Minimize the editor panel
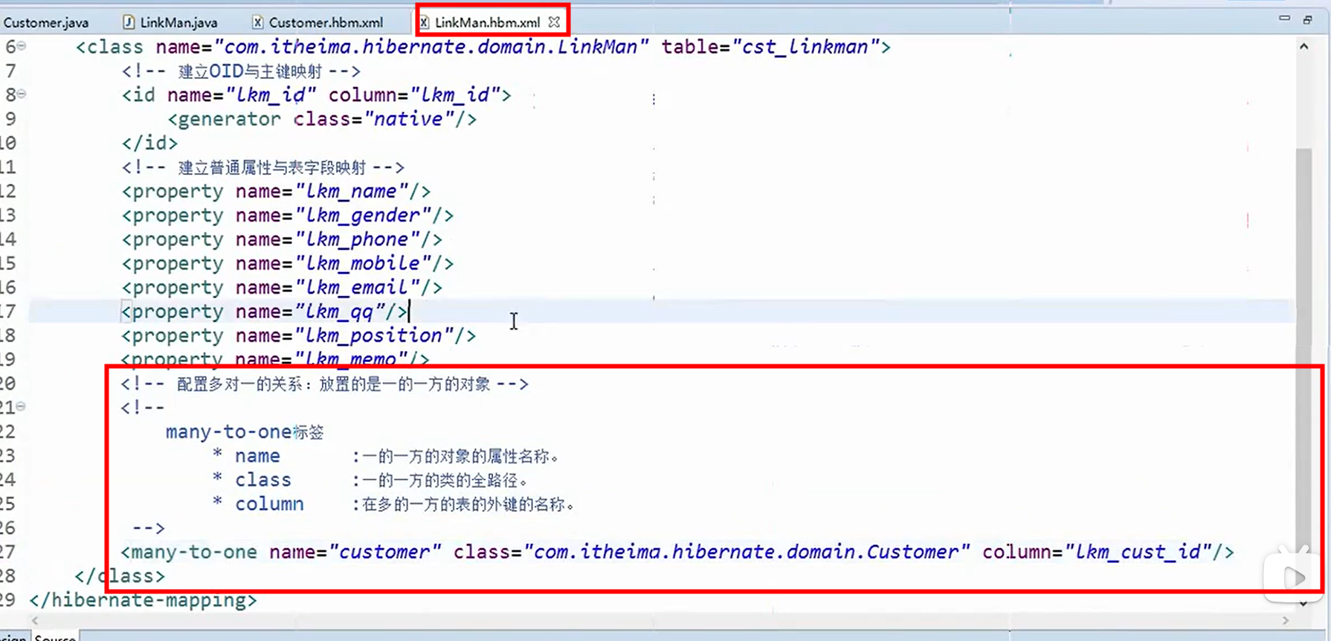Image resolution: width=1331 pixels, height=641 pixels. (x=1284, y=19)
